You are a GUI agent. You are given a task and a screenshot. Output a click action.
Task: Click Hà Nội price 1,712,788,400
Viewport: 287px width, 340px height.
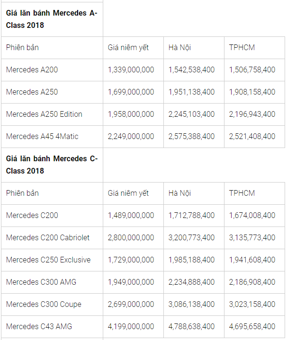point(191,215)
